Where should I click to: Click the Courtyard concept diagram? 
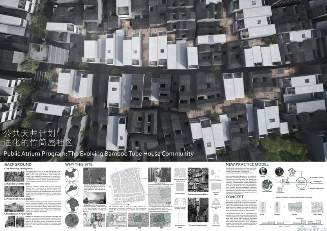[277, 207]
